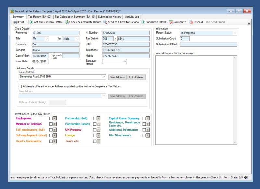Run Check & Calculate Return

[83, 22]
